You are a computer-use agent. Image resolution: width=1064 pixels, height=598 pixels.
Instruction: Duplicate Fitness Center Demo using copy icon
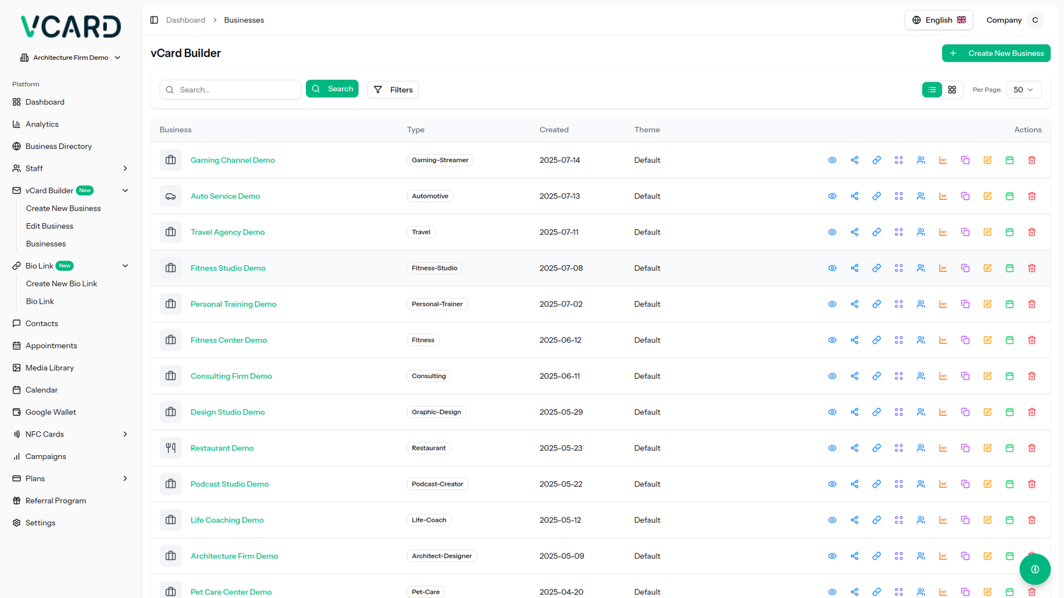965,340
